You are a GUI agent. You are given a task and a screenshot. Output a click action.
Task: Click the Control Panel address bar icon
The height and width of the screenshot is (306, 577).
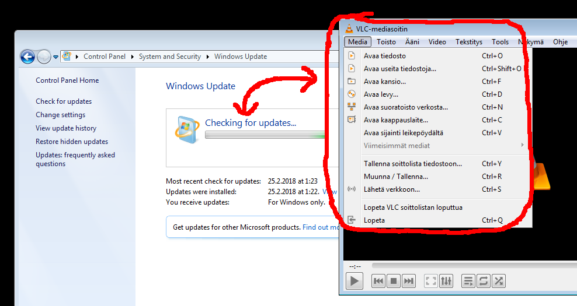pyautogui.click(x=67, y=56)
